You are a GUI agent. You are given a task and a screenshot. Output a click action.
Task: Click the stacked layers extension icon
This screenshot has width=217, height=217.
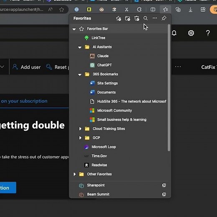[x=114, y=10]
